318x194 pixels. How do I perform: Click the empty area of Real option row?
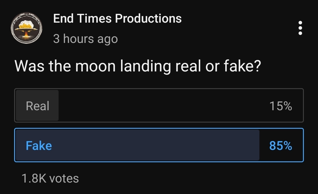pyautogui.click(x=162, y=105)
